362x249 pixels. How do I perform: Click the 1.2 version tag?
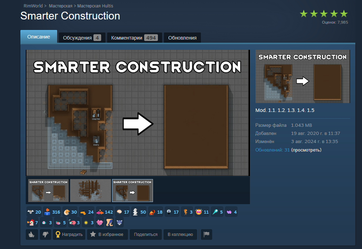pos(281,110)
